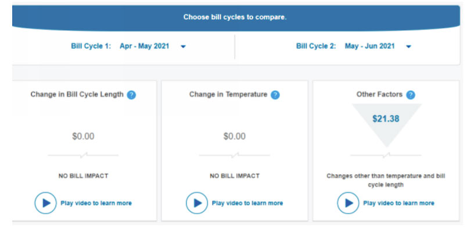Click $0.00 amount in Temperature card
Viewport: 471px width, 232px height.
click(234, 137)
